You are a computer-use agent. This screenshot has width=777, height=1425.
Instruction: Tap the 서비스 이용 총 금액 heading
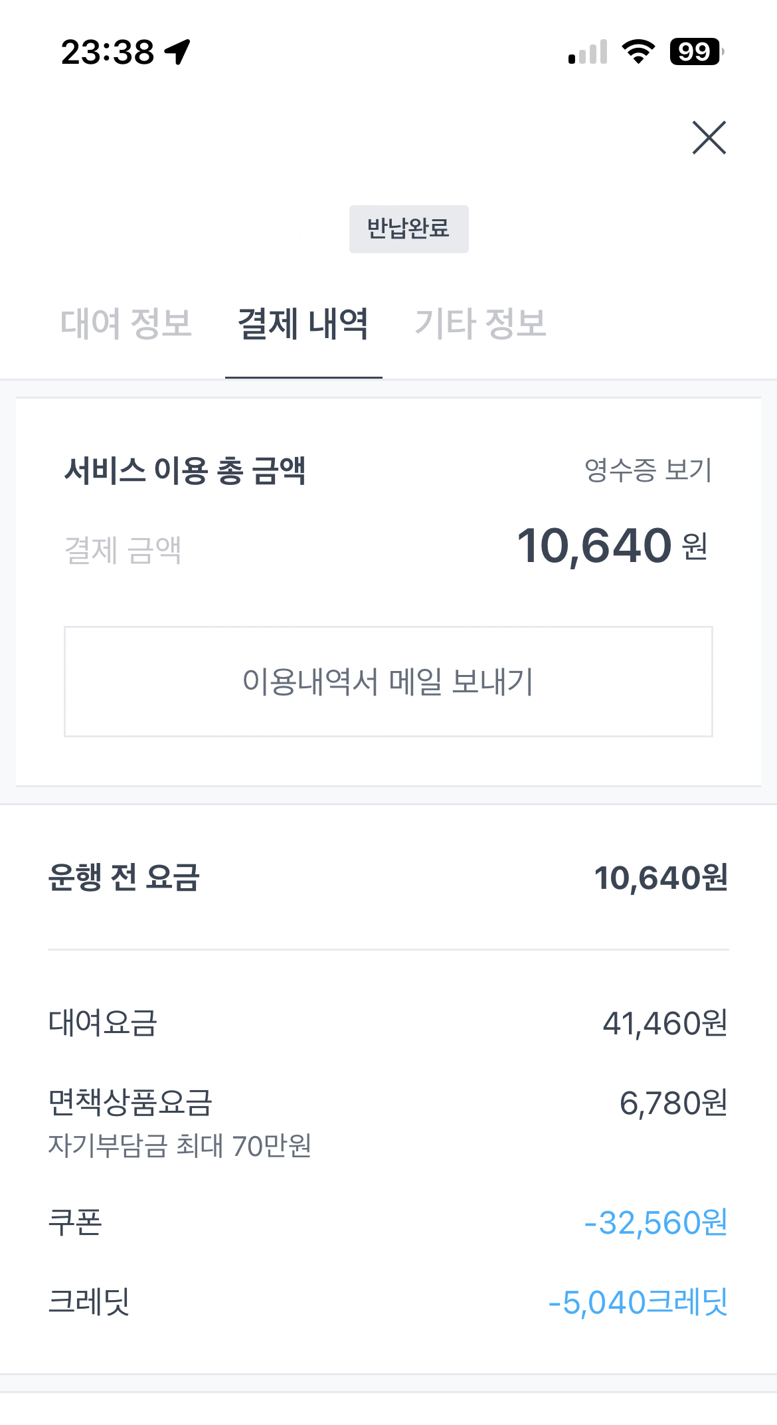click(185, 470)
